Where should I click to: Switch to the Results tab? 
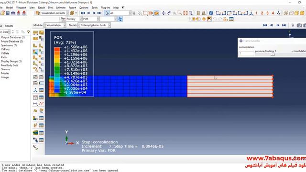click(x=9, y=26)
